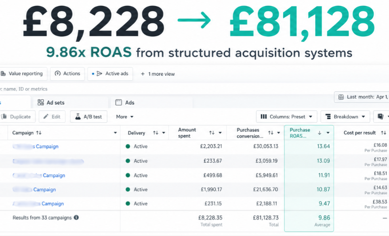Image resolution: width=389 pixels, height=236 pixels.
Task: Open the Columns: Preset dropdown
Action: (x=286, y=117)
